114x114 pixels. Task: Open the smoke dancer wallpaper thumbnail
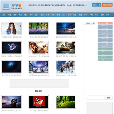coord(11,47)
